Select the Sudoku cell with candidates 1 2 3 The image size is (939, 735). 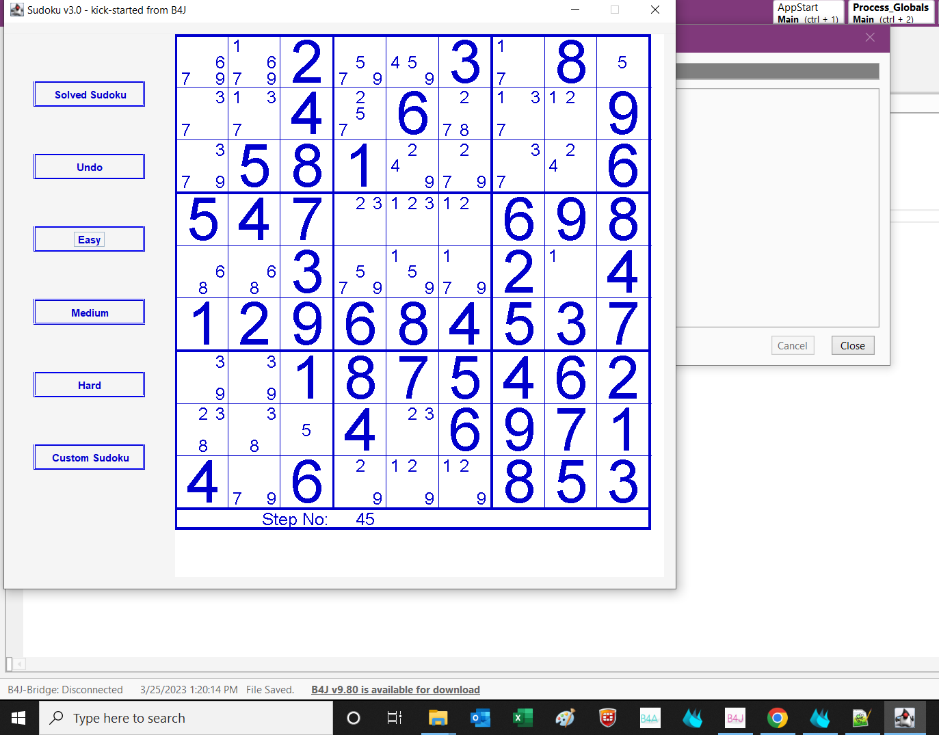(x=412, y=219)
